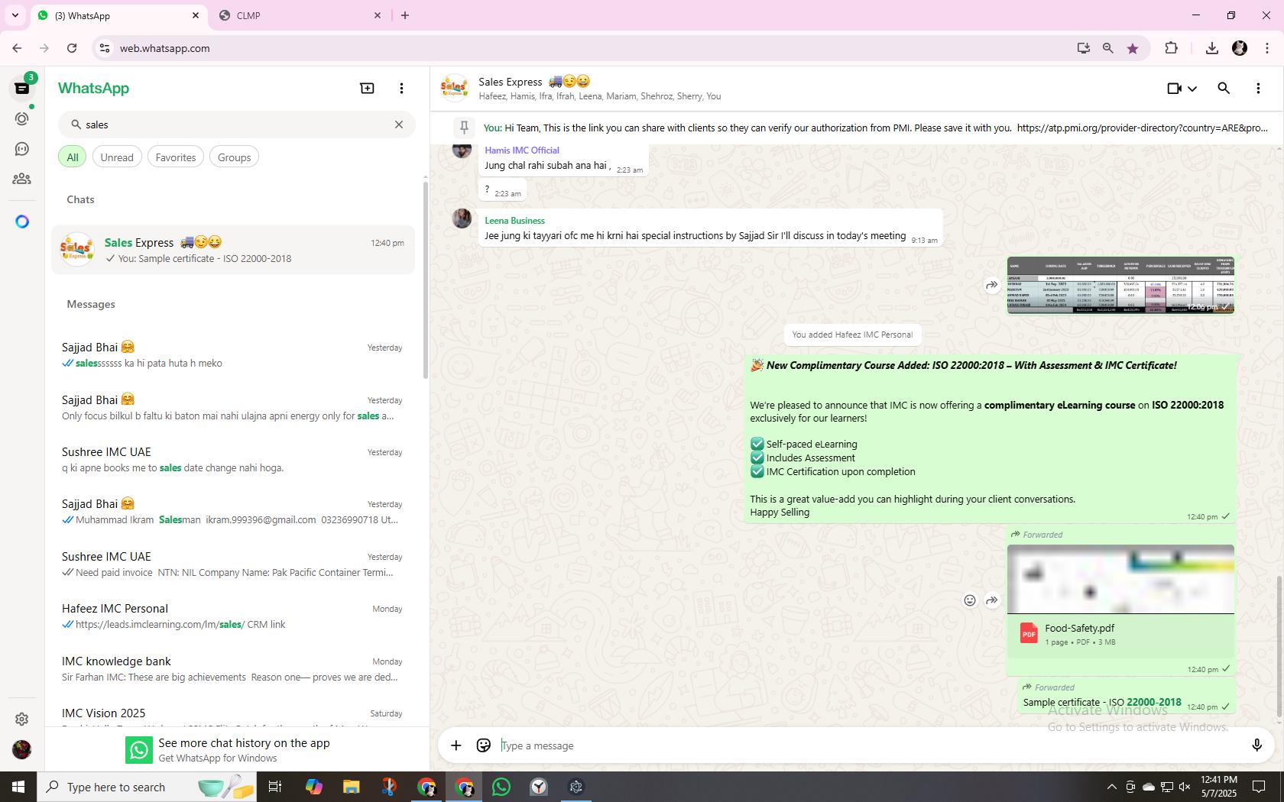
Task: Open Windows notification center icon
Action: [x=1259, y=787]
